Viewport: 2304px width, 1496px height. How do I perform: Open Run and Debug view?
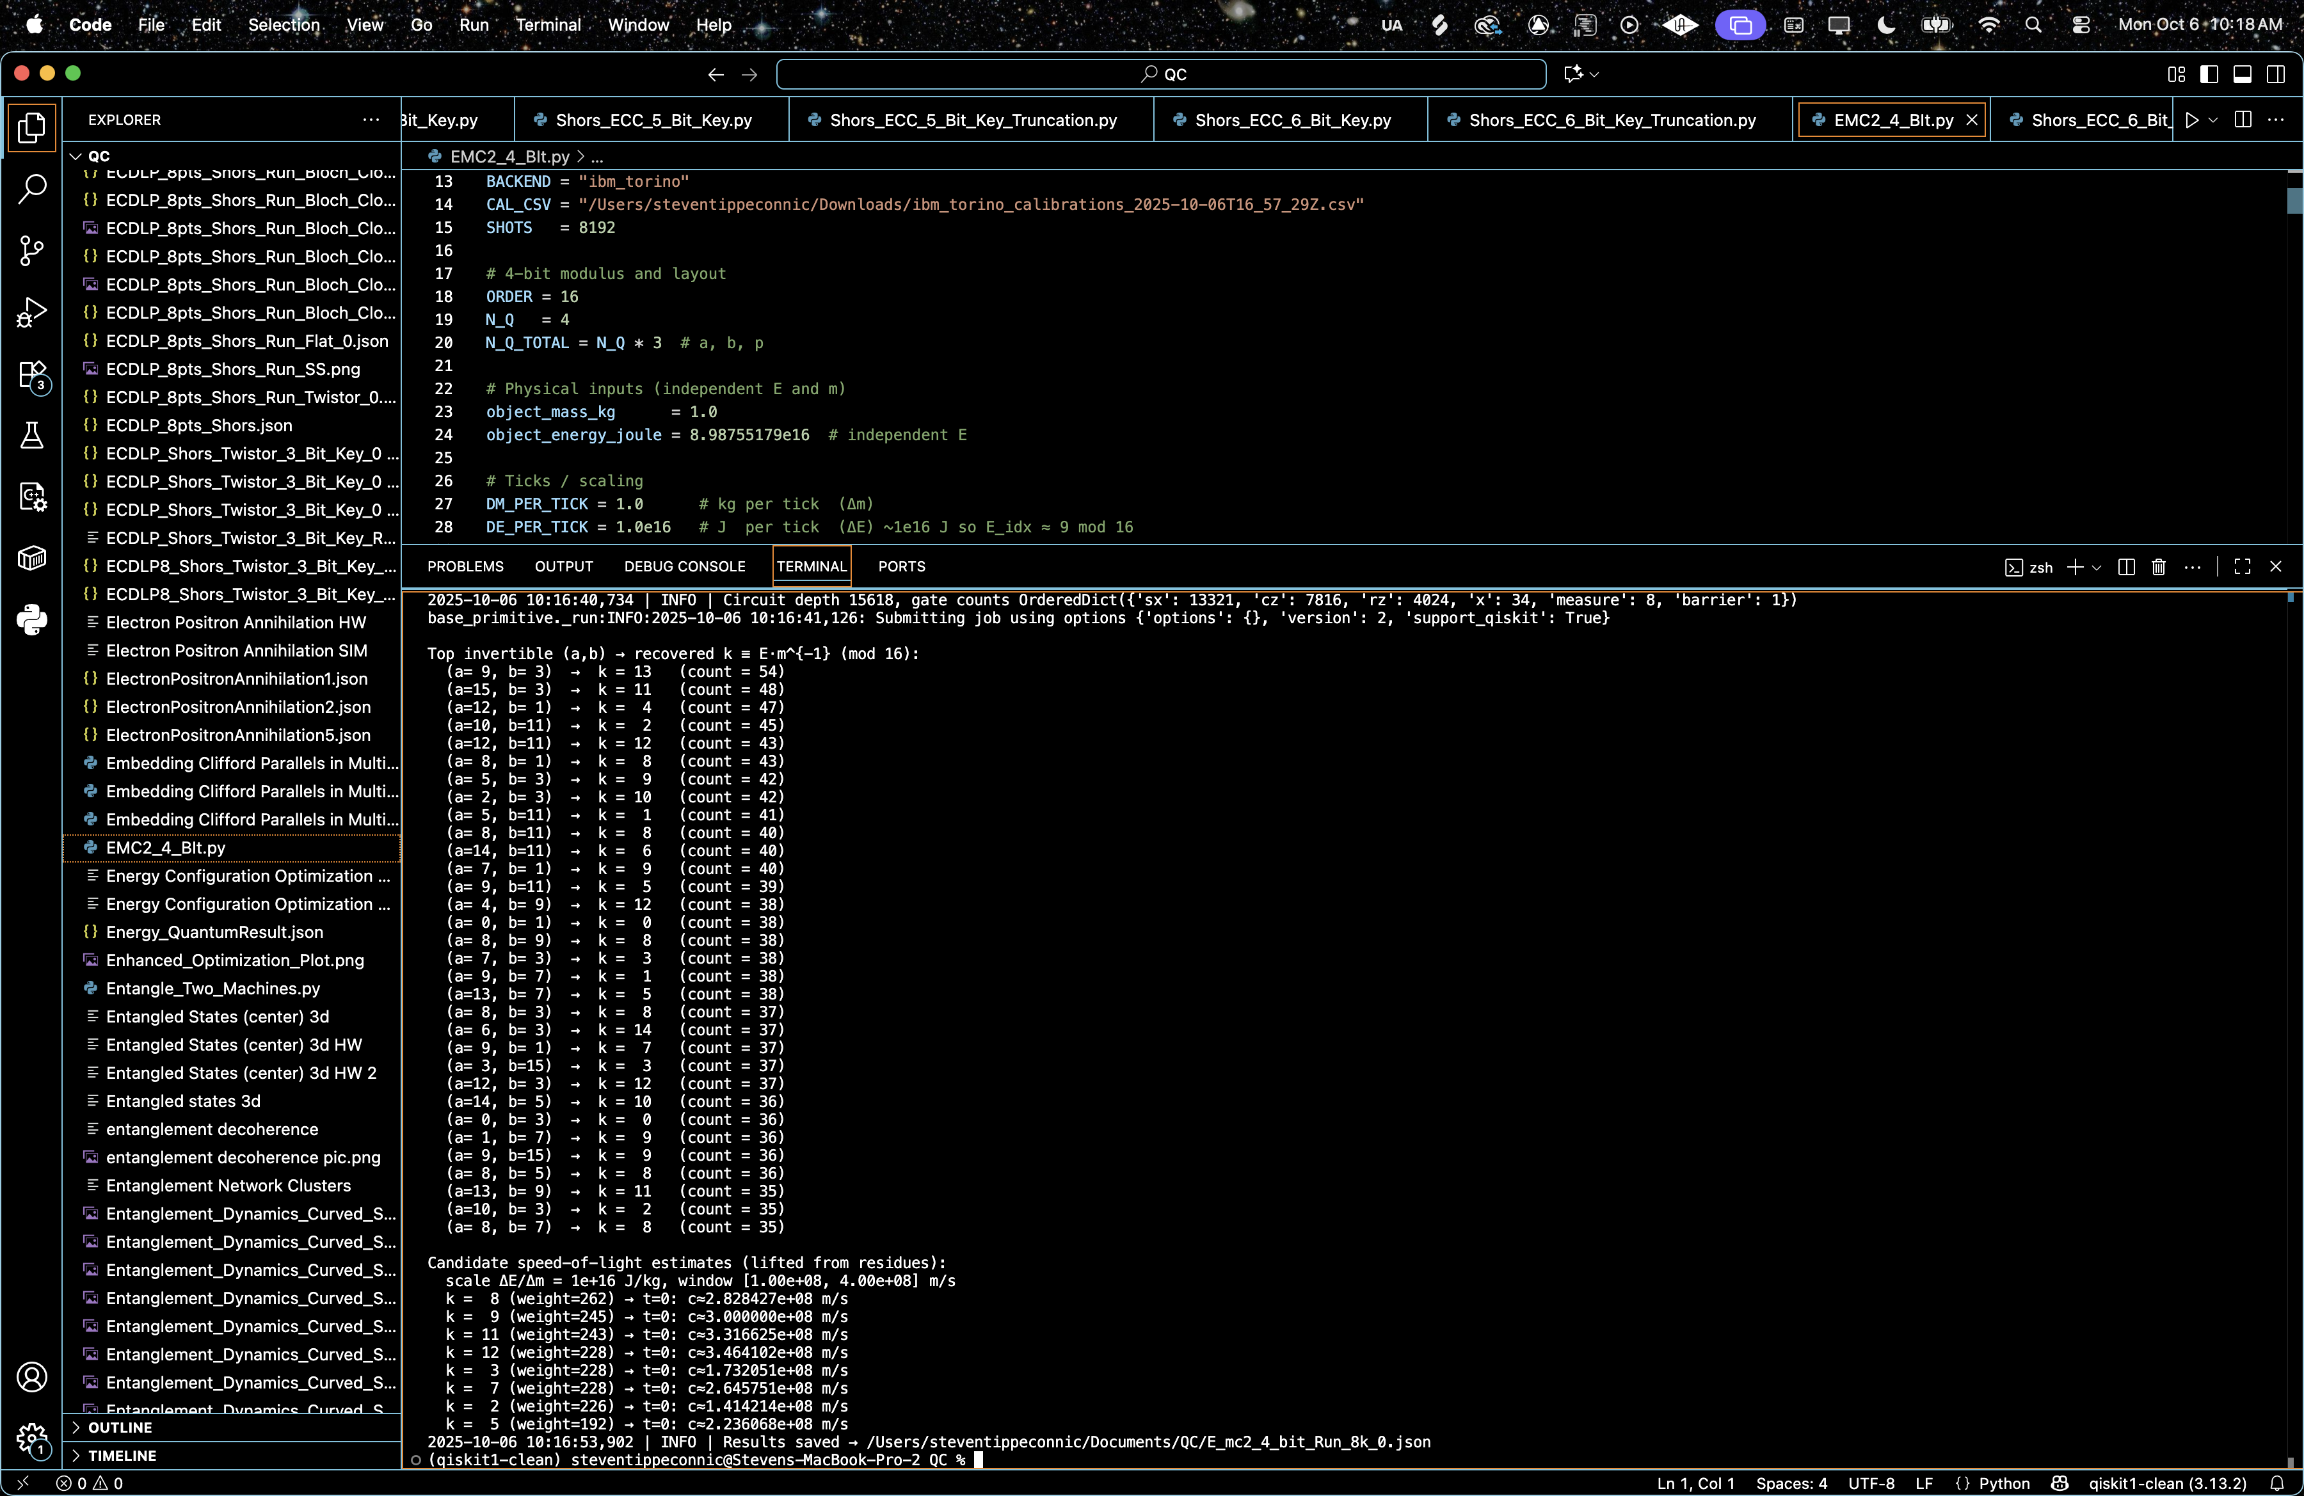[32, 312]
